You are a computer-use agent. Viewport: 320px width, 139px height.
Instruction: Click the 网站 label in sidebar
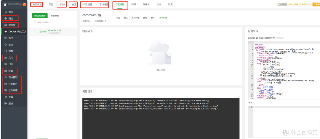pos(11,19)
